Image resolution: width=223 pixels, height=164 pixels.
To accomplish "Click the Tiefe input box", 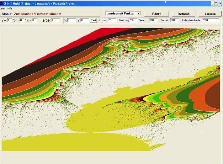I will coord(153,20).
